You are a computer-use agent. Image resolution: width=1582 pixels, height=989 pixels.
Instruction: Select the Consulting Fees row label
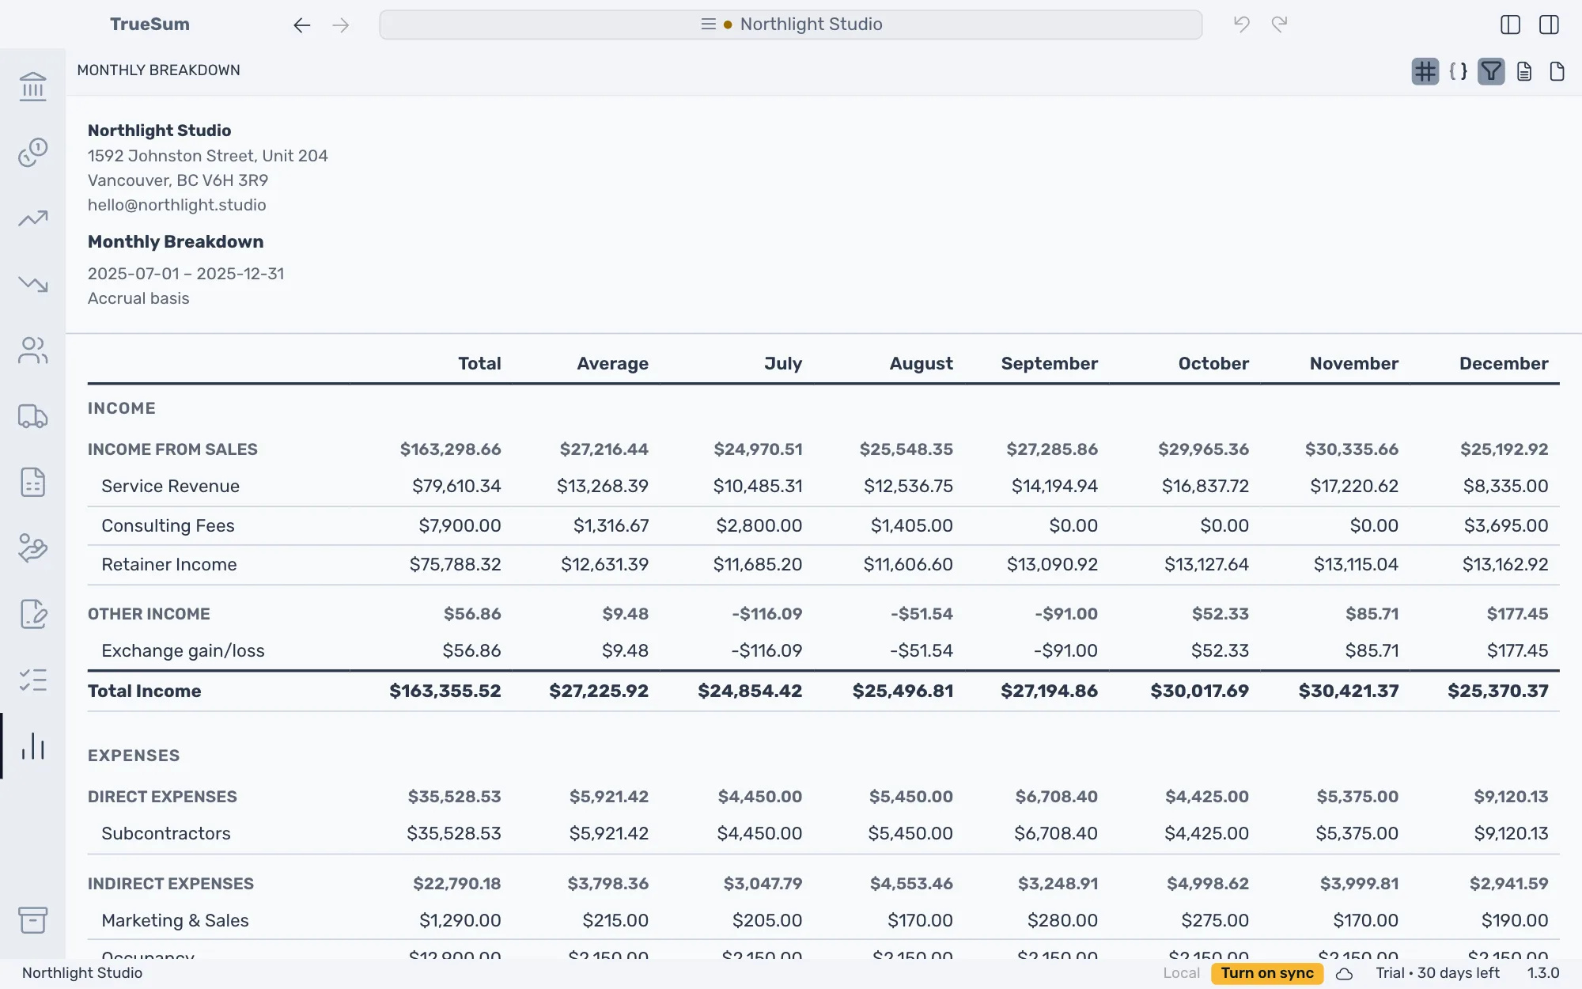168,526
